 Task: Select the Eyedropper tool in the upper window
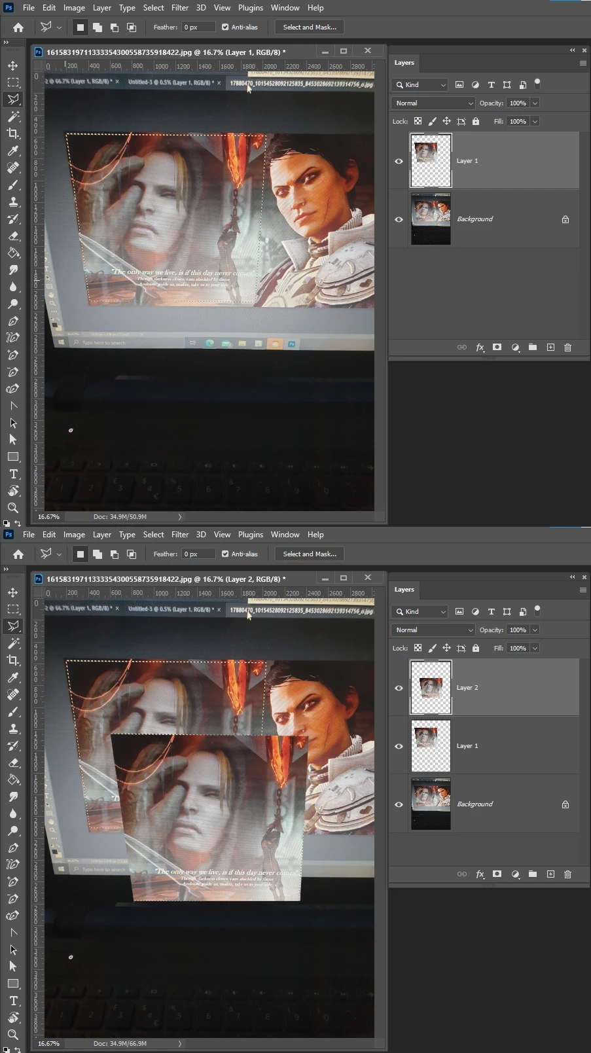tap(12, 151)
